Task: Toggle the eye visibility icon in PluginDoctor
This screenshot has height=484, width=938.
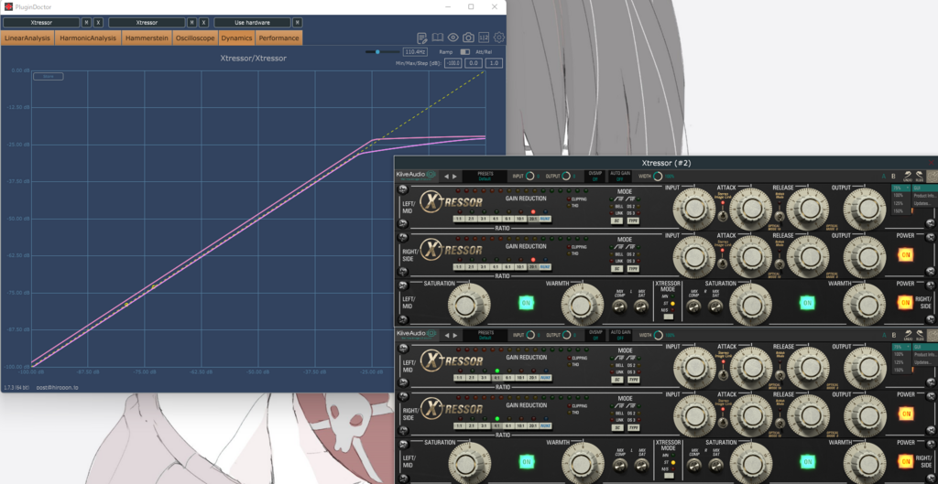Action: (453, 38)
